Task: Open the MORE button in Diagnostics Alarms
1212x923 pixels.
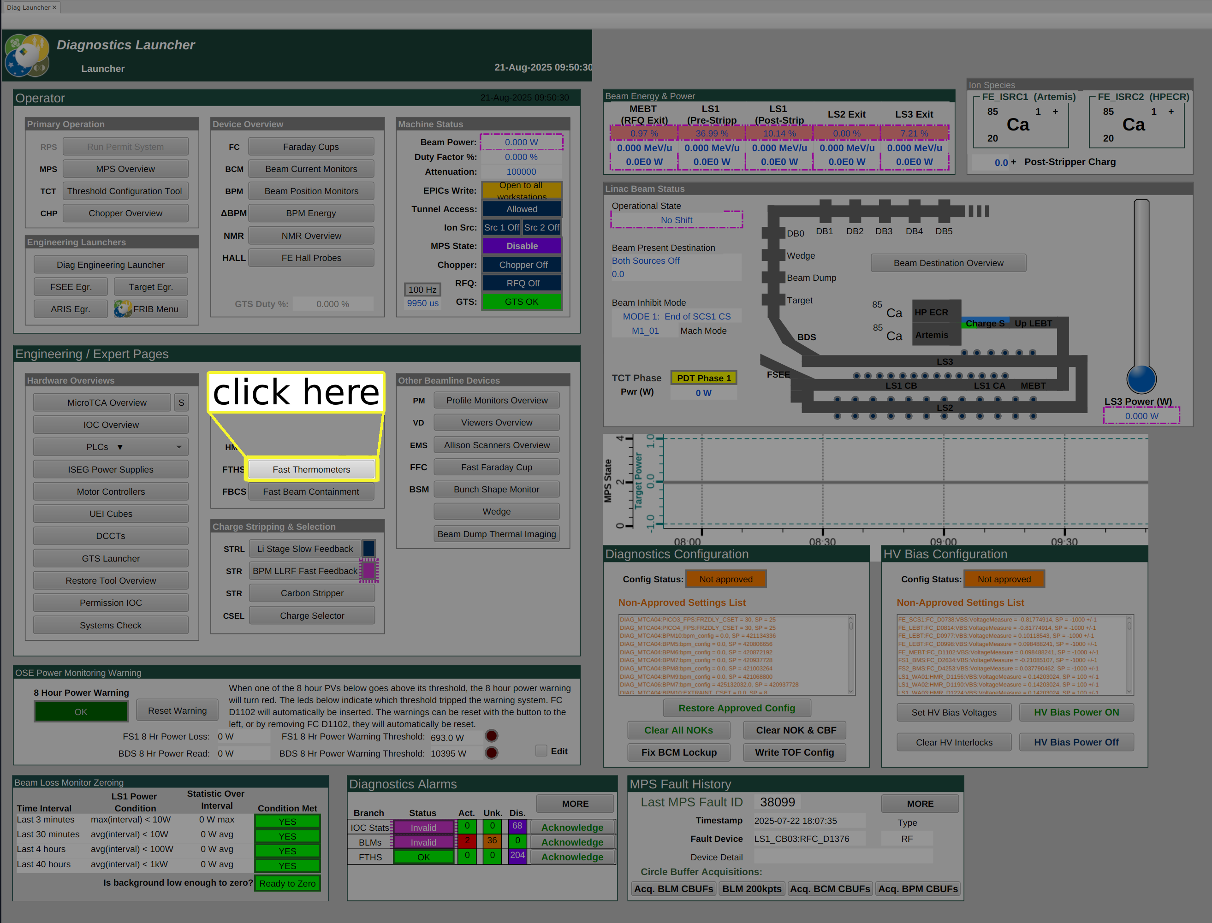Action: 575,804
